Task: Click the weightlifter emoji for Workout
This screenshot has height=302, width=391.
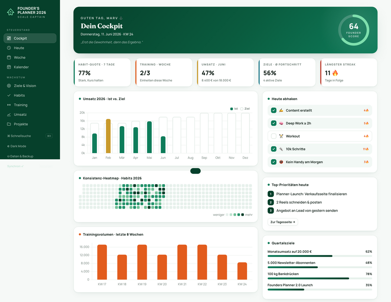Action: coord(281,136)
